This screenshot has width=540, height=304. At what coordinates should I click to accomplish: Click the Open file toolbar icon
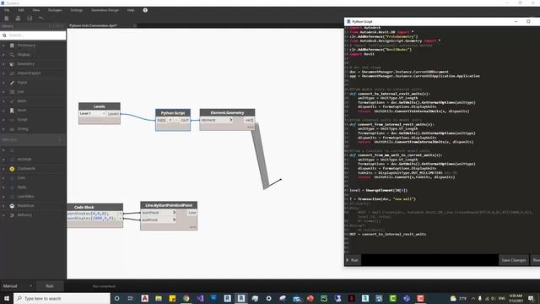[18, 19]
